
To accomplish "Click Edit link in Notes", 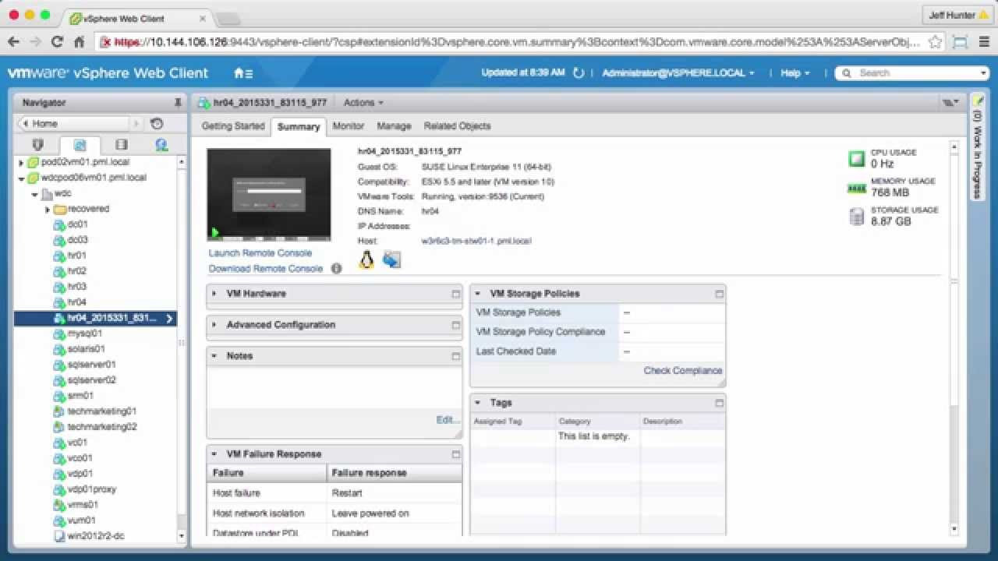I will pyautogui.click(x=448, y=420).
